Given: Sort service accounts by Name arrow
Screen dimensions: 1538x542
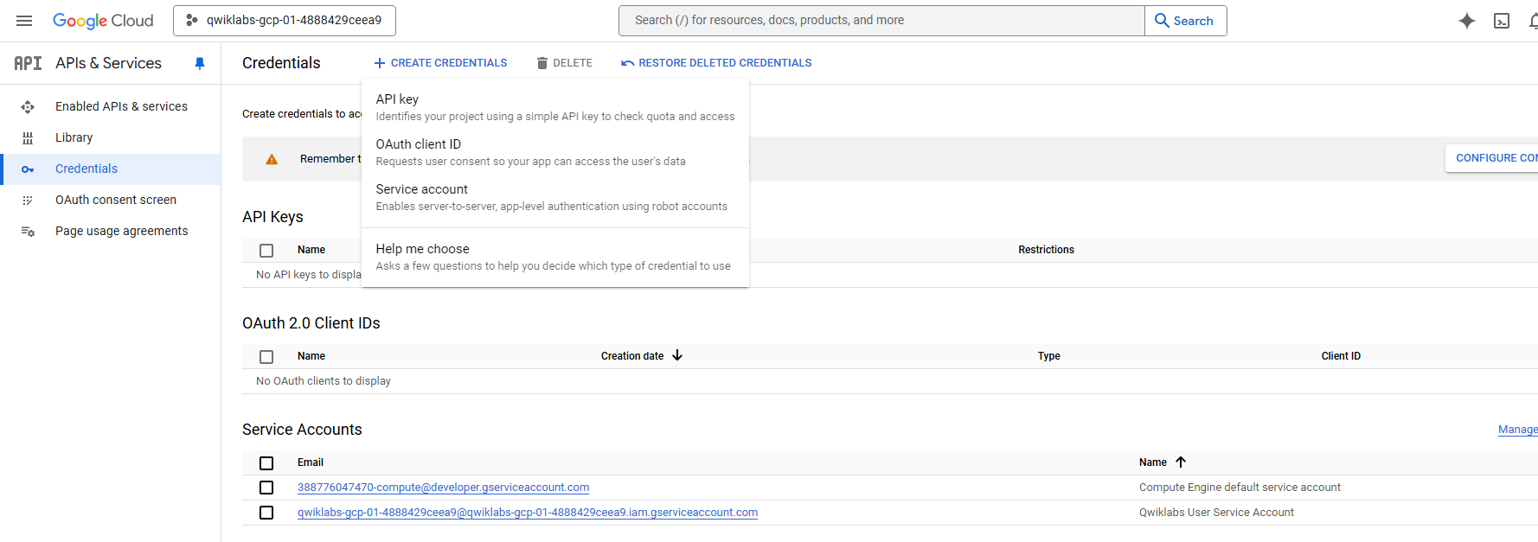Looking at the screenshot, I should coord(1181,462).
